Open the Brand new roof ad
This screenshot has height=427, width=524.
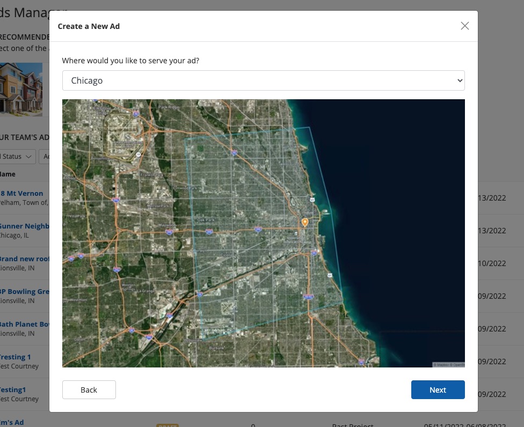click(25, 259)
